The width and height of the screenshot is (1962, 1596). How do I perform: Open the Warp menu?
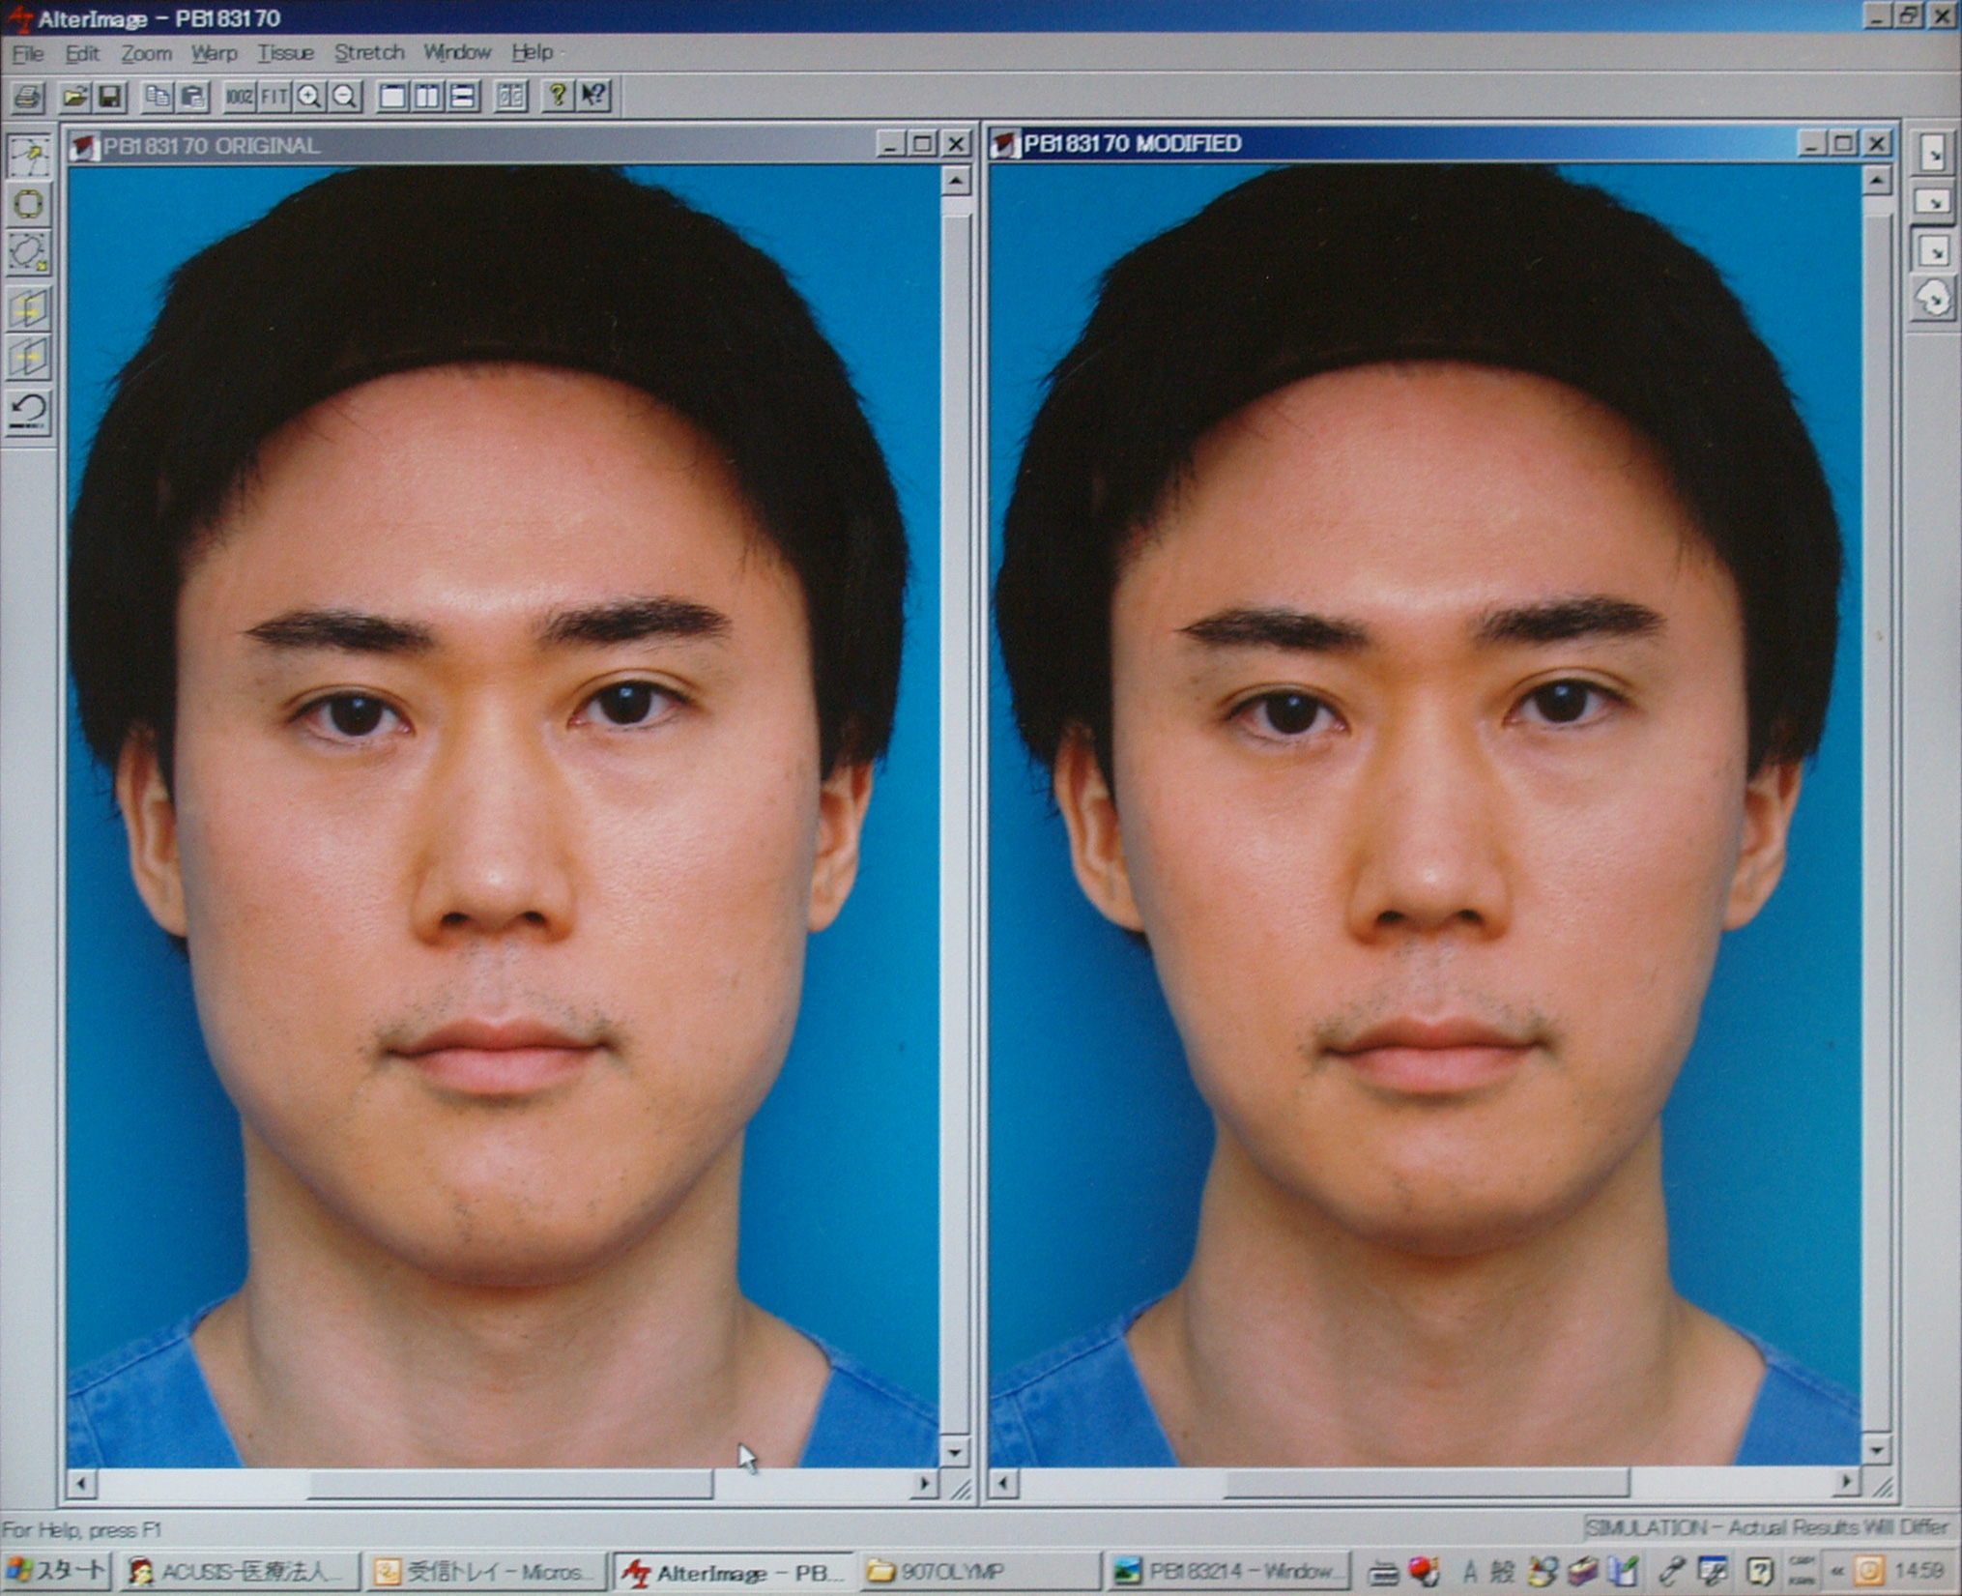pos(214,53)
